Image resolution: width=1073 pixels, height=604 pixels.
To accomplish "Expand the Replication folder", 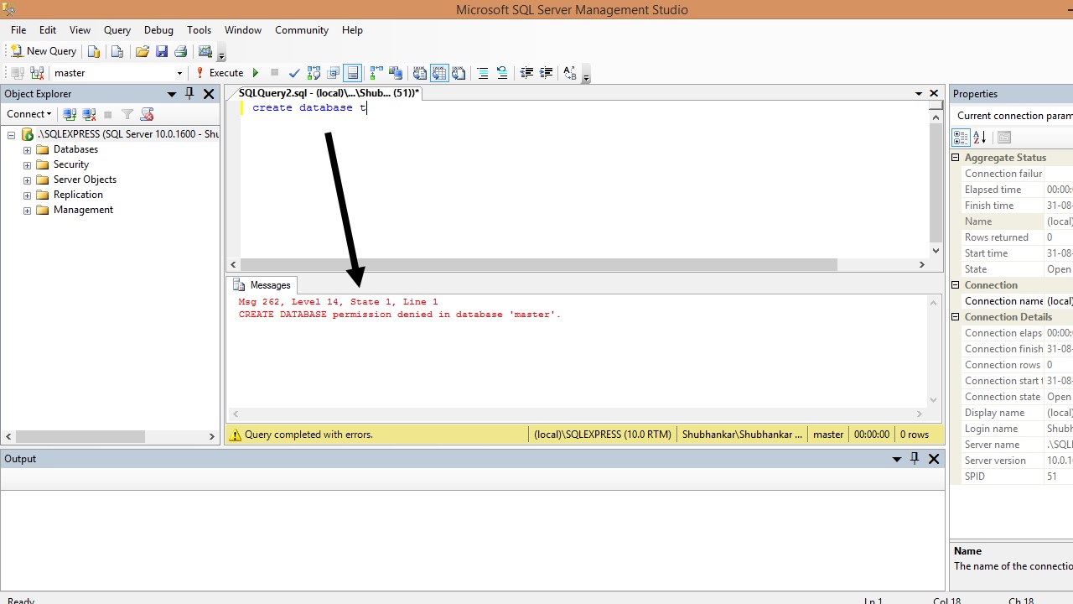I will tap(27, 195).
